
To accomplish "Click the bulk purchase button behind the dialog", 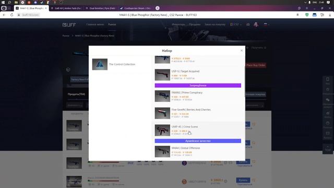I will [x=255, y=94].
